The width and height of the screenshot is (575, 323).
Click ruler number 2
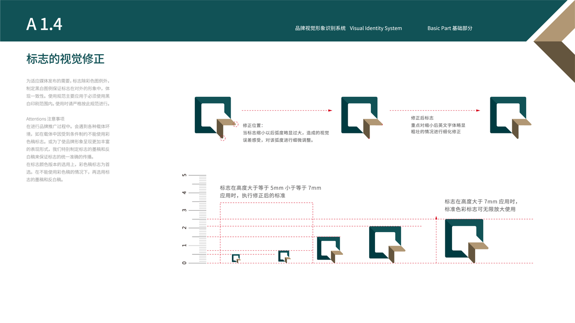184,228
